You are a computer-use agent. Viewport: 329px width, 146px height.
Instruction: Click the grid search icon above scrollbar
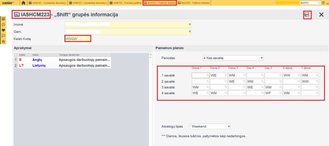(x=150, y=55)
